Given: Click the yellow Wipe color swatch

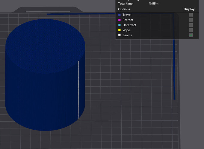Looking at the screenshot, I should click(120, 30).
